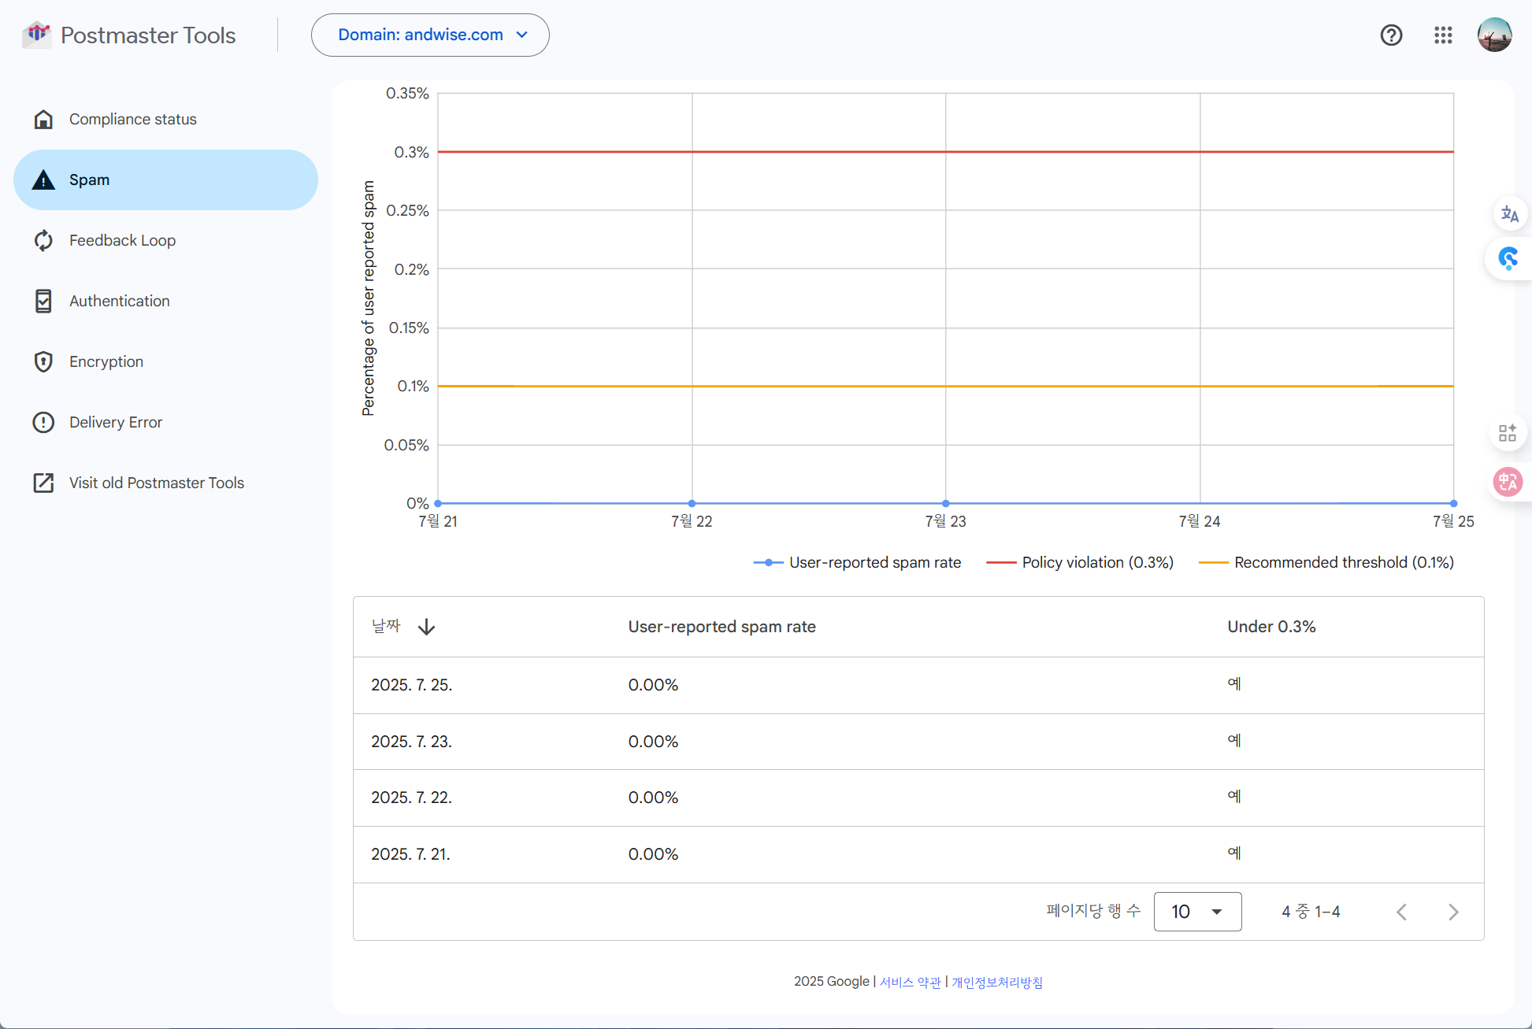Click the blue assistant icon on right edge
The image size is (1532, 1029).
pyautogui.click(x=1508, y=258)
